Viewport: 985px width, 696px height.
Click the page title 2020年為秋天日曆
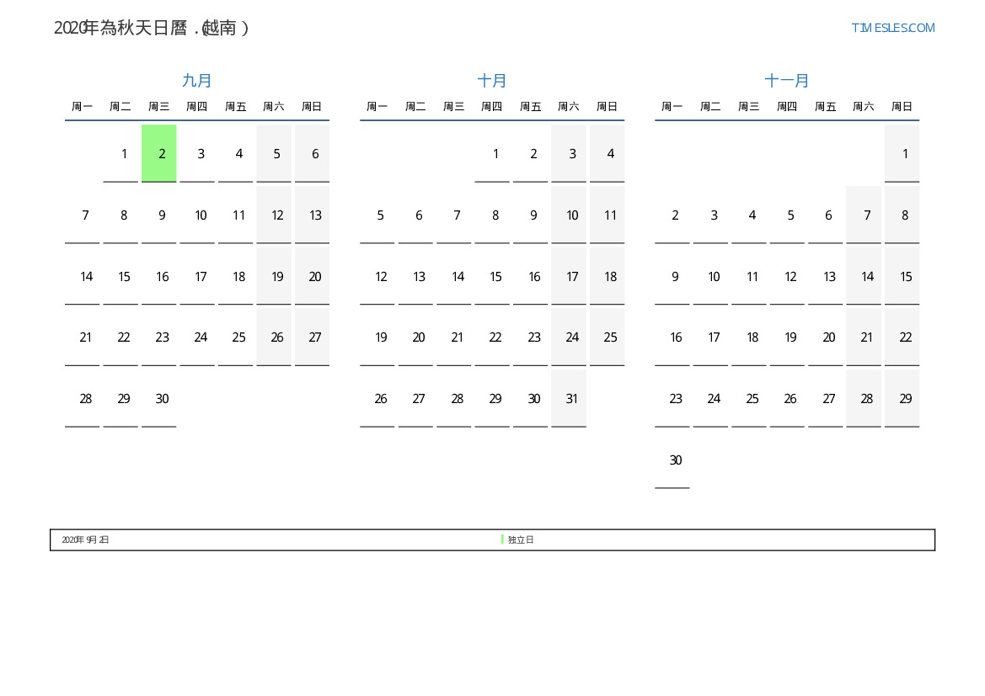(152, 28)
